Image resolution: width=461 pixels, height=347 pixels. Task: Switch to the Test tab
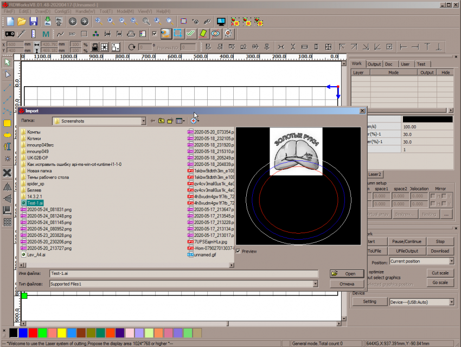421,64
